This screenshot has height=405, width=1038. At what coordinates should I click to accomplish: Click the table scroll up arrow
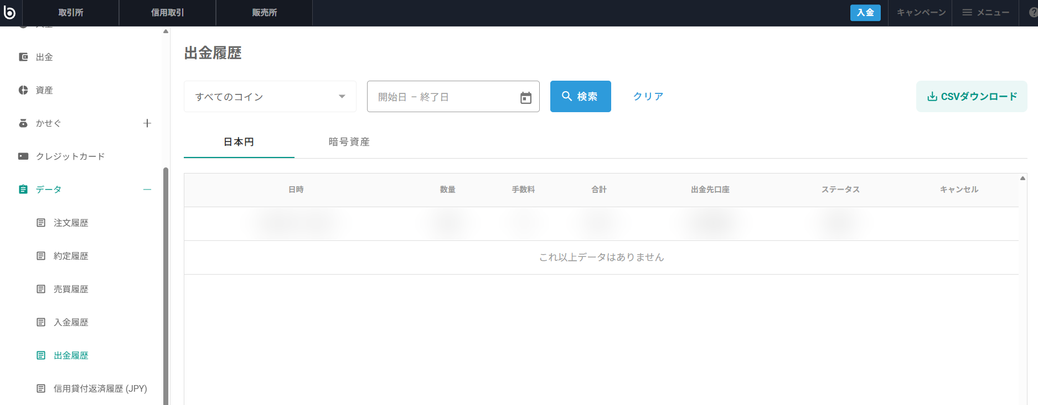1023,178
